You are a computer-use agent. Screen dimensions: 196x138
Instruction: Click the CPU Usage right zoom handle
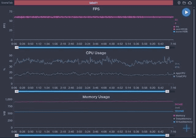tap(167, 92)
